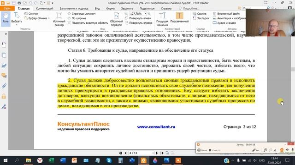Set view to Истинный размер
295x165 pixels.
click(59, 19)
